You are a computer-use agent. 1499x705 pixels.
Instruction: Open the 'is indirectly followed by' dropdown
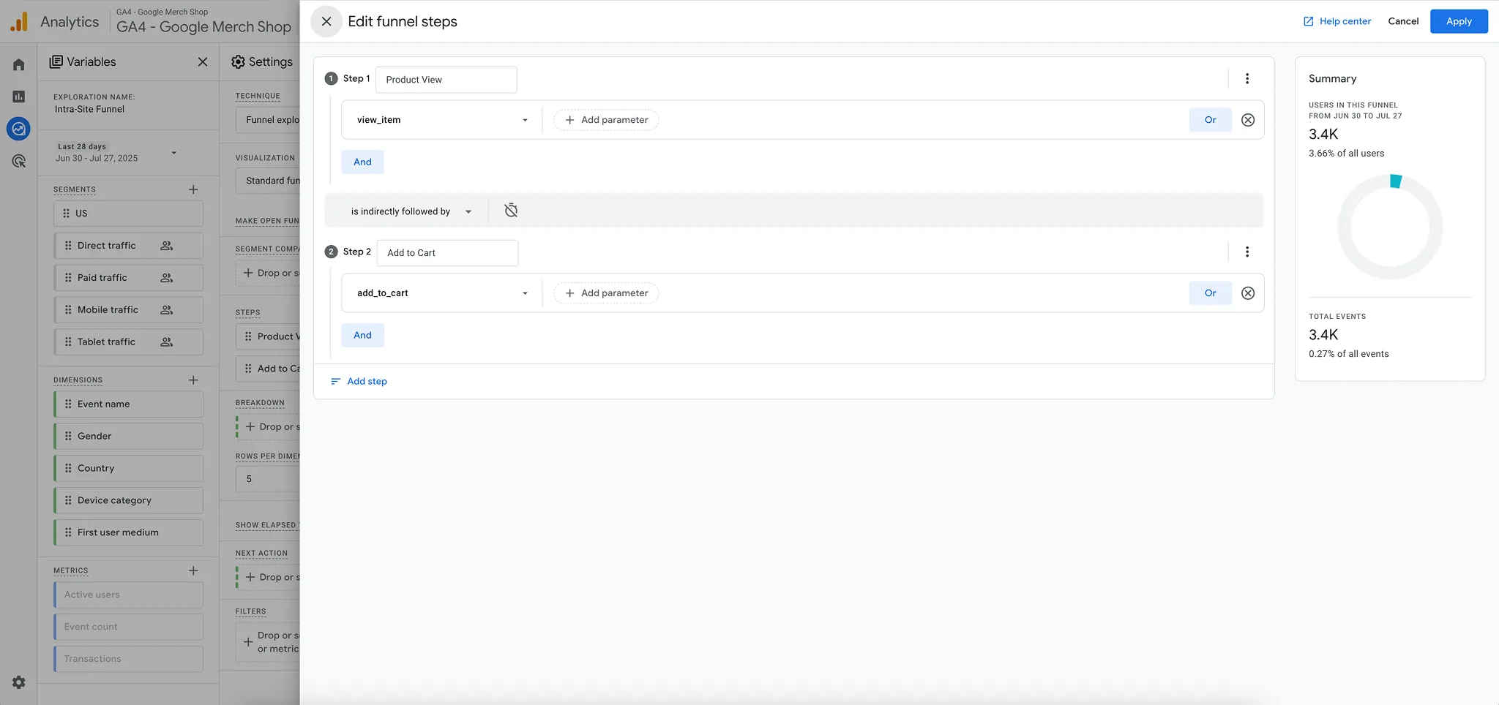pyautogui.click(x=408, y=211)
